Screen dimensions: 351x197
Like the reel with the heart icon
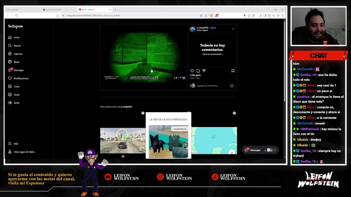[192, 71]
